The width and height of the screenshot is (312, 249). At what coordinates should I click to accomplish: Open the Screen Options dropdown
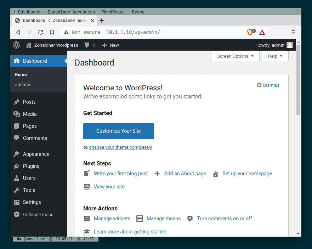tap(235, 56)
